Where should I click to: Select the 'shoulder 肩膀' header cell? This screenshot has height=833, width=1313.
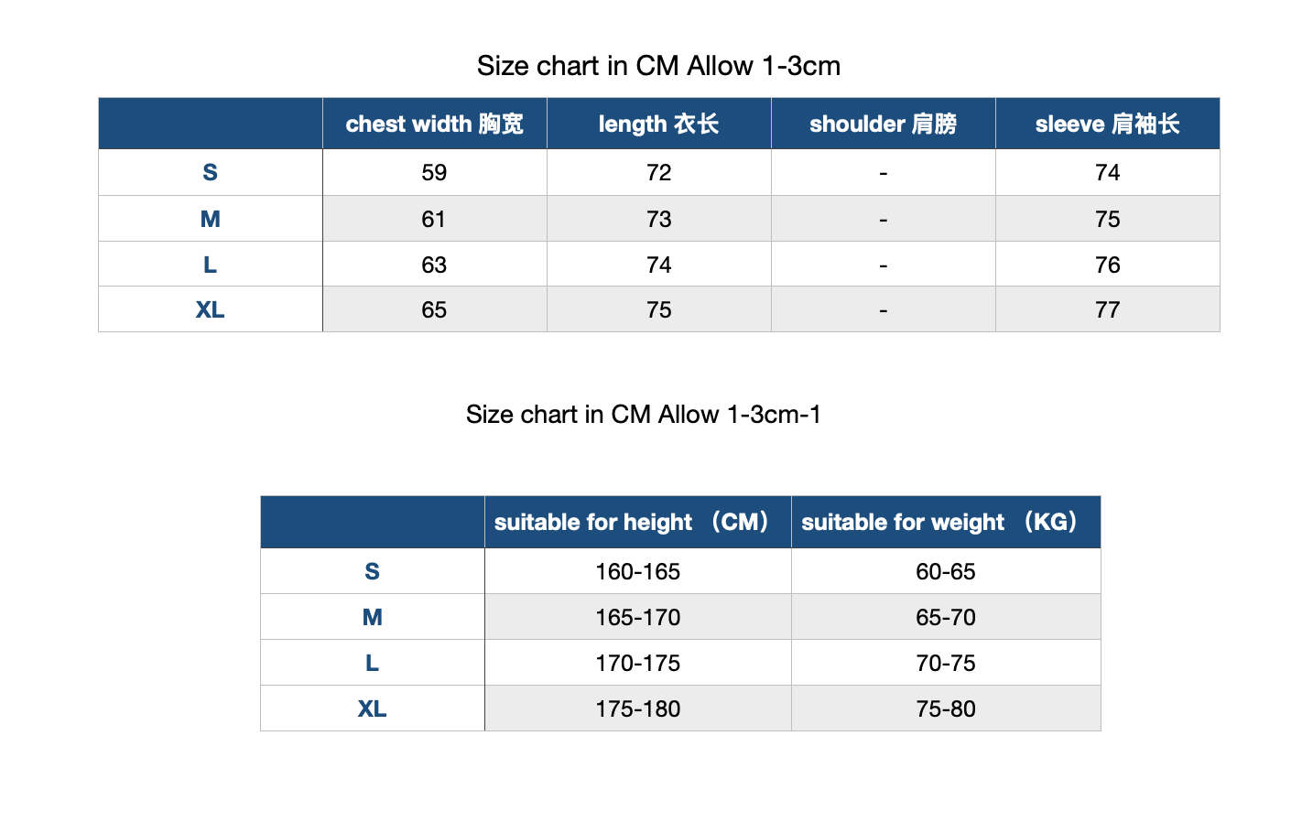point(884,124)
